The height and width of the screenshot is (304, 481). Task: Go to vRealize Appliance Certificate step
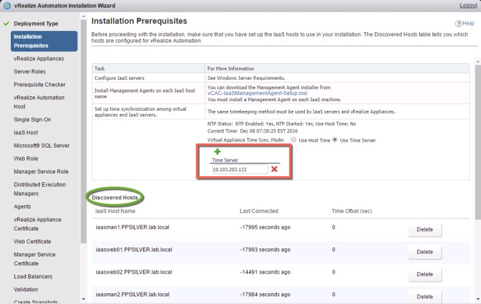(x=37, y=224)
